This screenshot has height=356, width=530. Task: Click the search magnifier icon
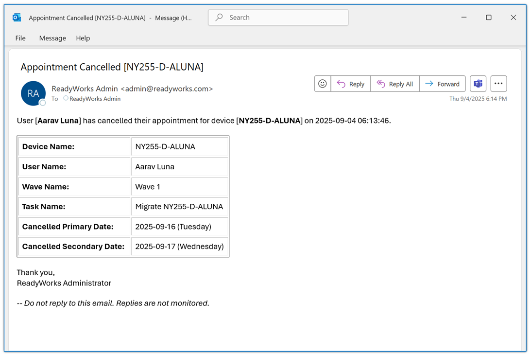tap(220, 18)
